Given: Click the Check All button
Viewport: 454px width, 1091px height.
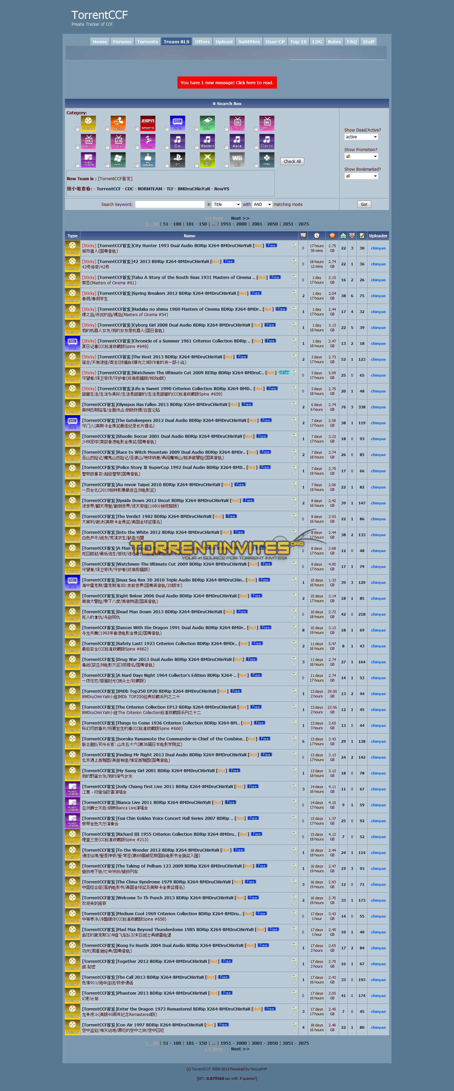Looking at the screenshot, I should click(292, 161).
